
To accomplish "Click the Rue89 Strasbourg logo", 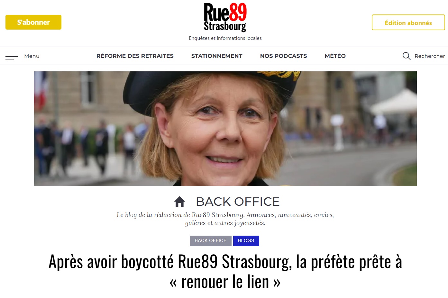I will [225, 17].
